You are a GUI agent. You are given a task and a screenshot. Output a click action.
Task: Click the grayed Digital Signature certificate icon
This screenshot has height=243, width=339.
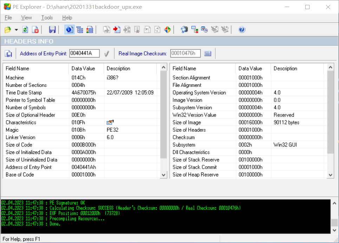[x=137, y=29]
